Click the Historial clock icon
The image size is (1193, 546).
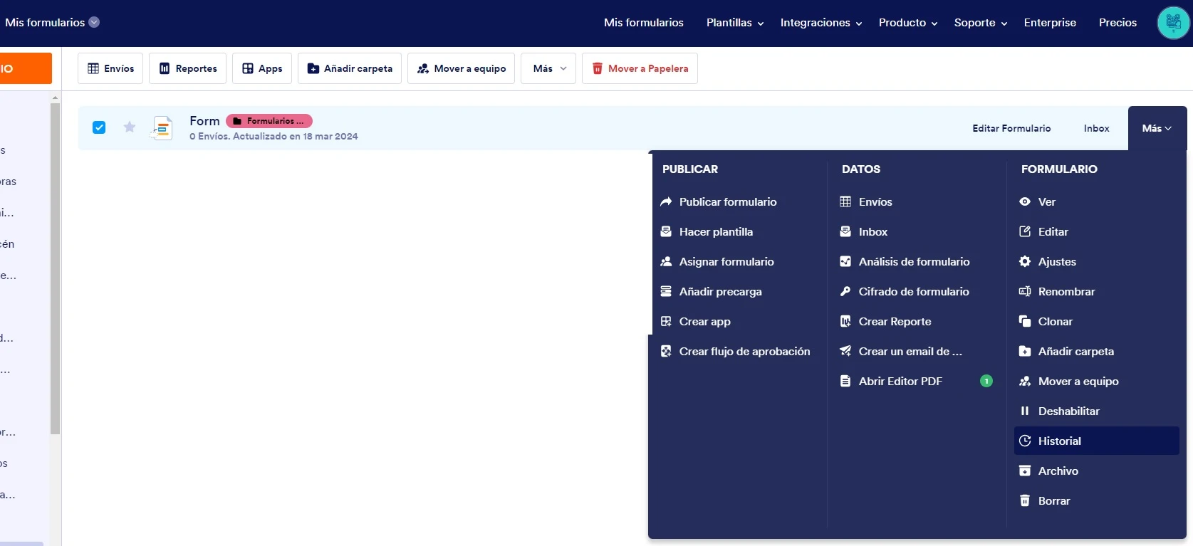coord(1025,441)
